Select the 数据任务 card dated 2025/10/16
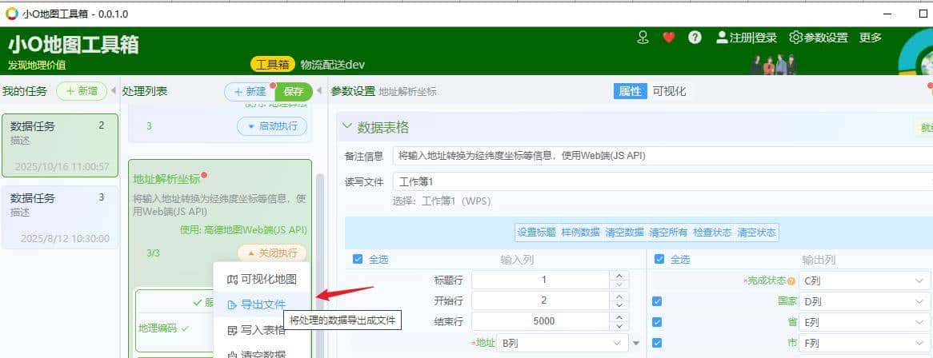The width and height of the screenshot is (933, 358). tap(59, 145)
